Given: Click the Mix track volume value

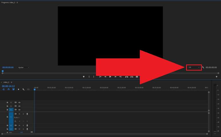Looking at the screenshot, I should tap(21, 132).
